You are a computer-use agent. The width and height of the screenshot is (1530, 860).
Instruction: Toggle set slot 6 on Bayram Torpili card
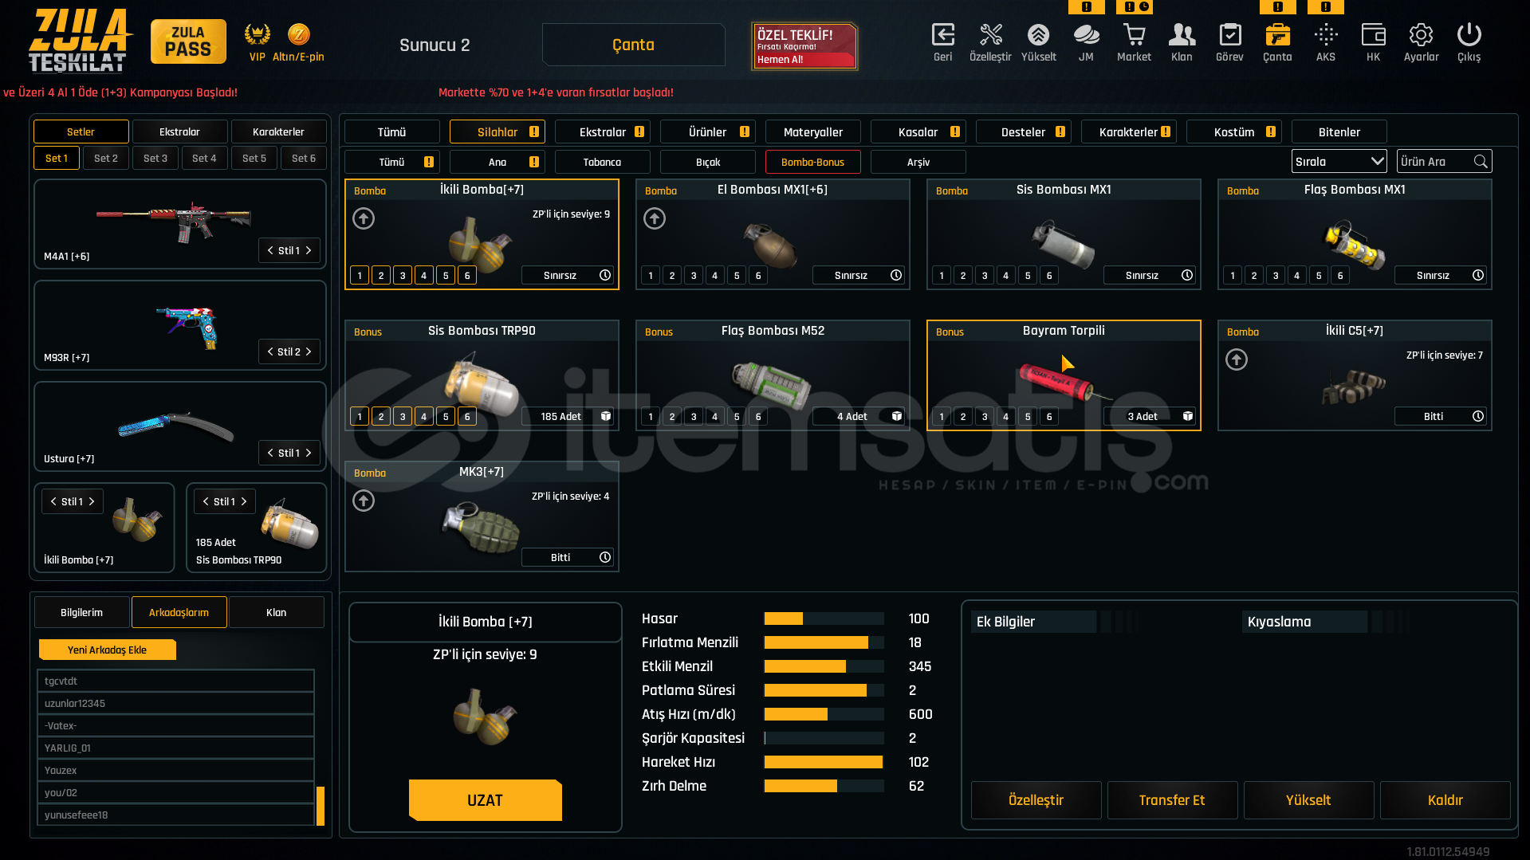click(x=1049, y=417)
